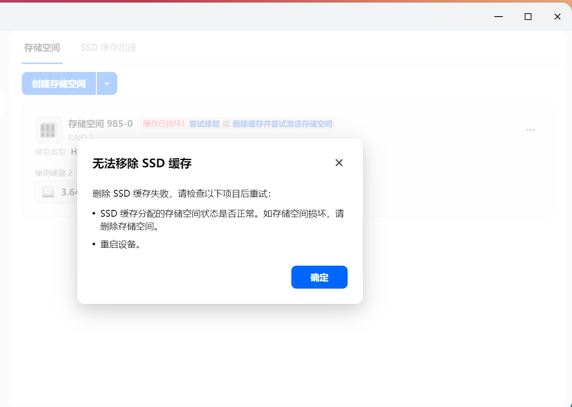Open the ellipsis options menu for storage space 985-0
The height and width of the screenshot is (407, 572).
pos(530,129)
